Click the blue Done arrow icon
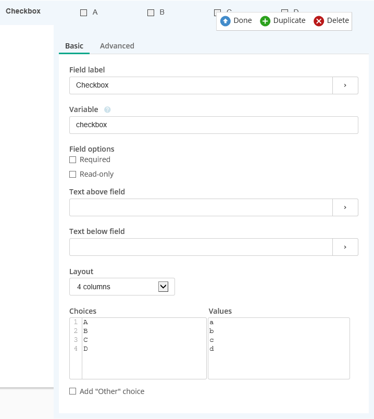The width and height of the screenshot is (374, 419). coord(226,21)
